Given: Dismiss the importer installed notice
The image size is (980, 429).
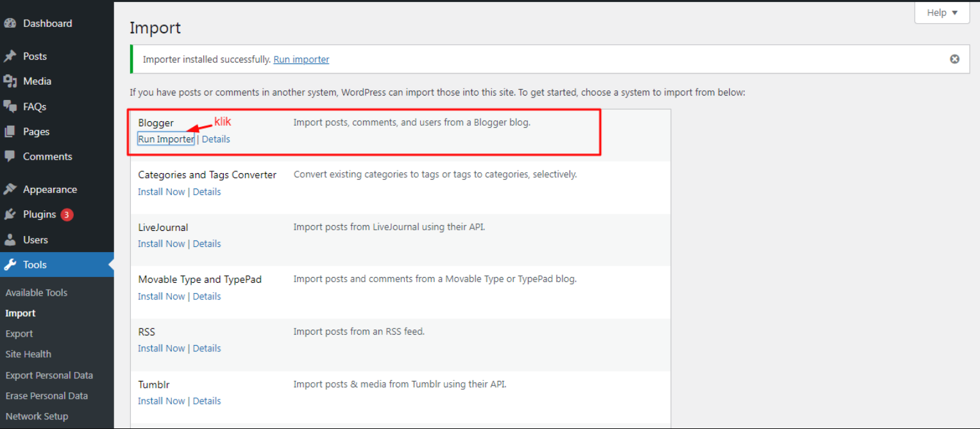Looking at the screenshot, I should (954, 59).
